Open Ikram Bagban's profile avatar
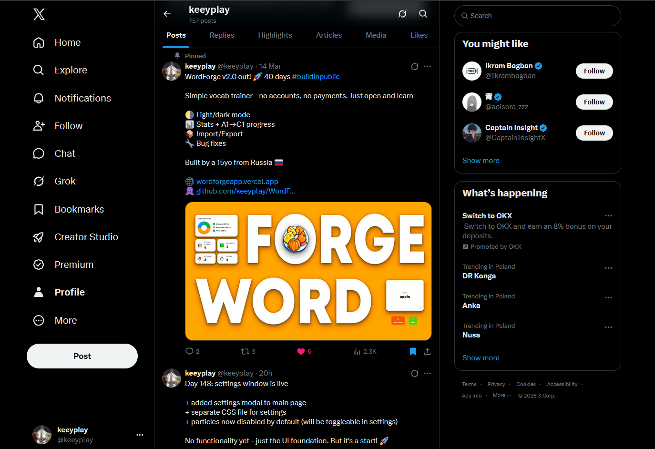This screenshot has height=449, width=655. click(x=472, y=71)
